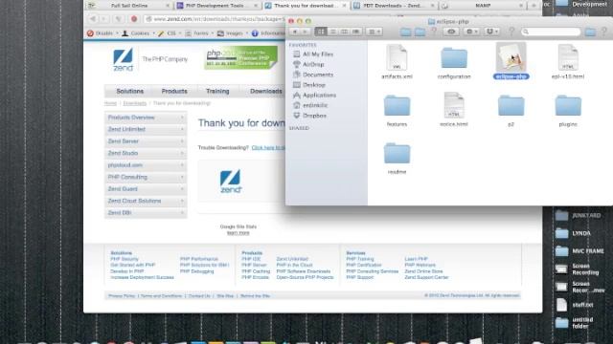Open the Products navigation menu
Viewport: 613px width, 344px height.
[x=174, y=91]
